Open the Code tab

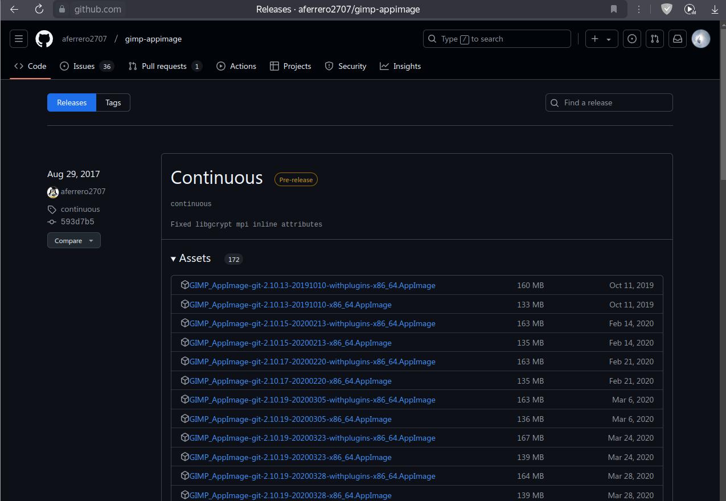tap(31, 66)
